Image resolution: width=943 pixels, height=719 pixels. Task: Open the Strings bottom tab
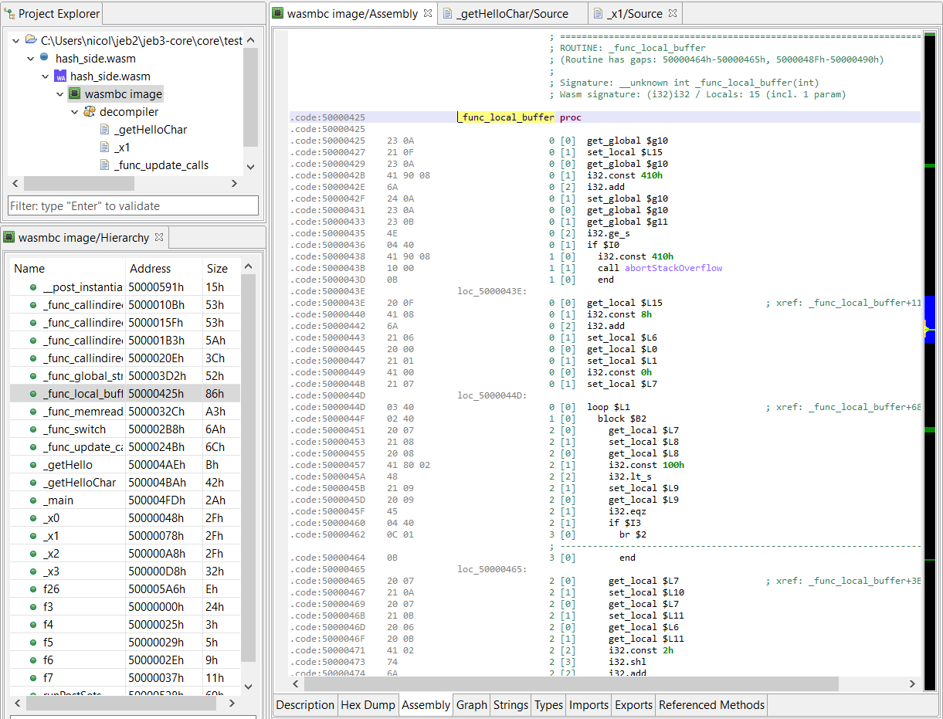511,704
